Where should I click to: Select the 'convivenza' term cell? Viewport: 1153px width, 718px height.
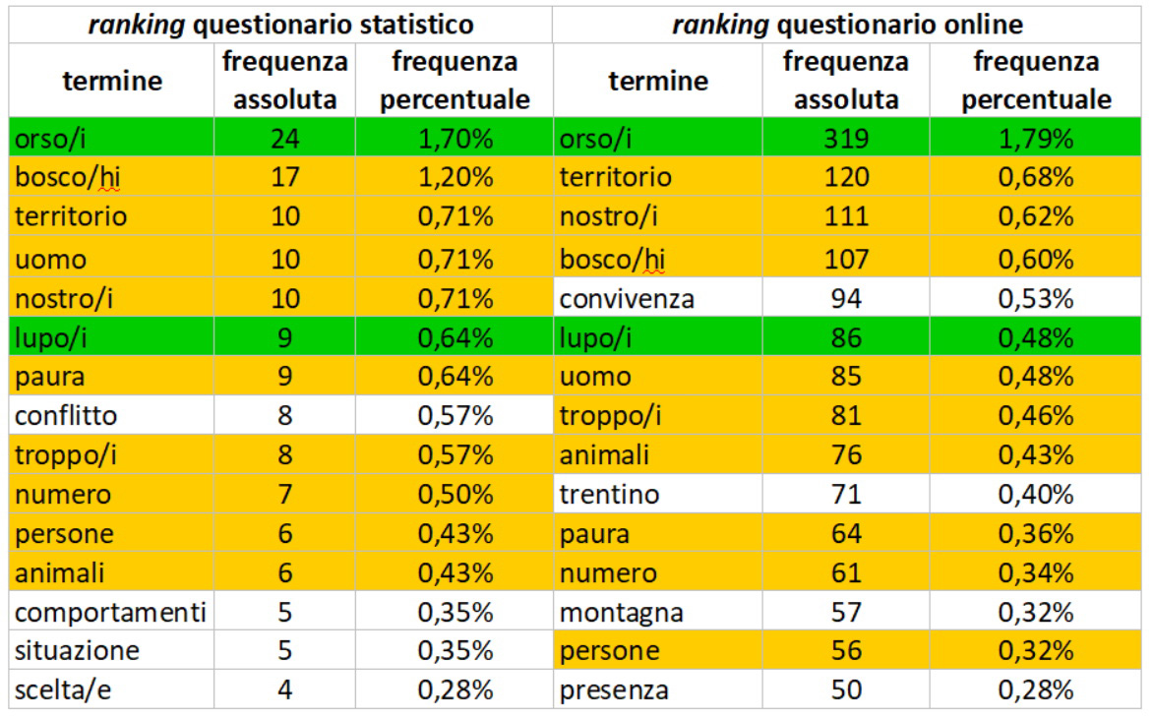coord(657,298)
